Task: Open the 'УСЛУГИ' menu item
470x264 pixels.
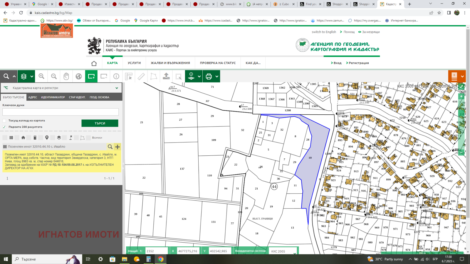Action: tap(134, 63)
